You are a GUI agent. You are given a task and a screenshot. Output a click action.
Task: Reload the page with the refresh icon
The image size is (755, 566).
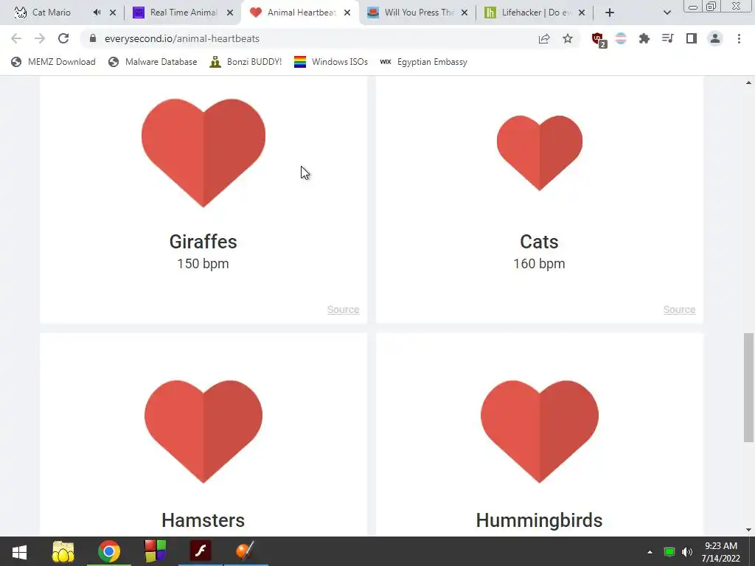[x=63, y=38]
